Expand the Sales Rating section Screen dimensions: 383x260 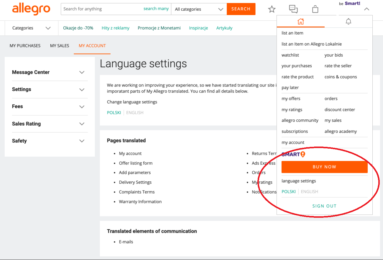[48, 124]
